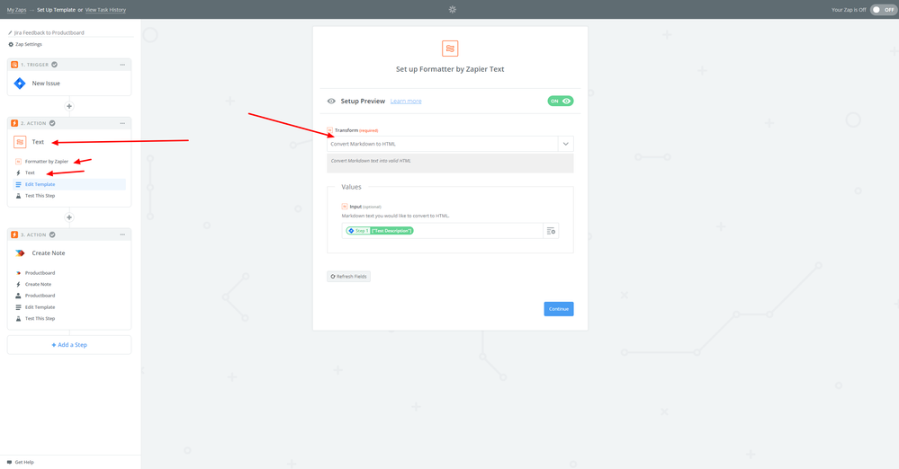Open options menu for step 3 Action

click(122, 234)
